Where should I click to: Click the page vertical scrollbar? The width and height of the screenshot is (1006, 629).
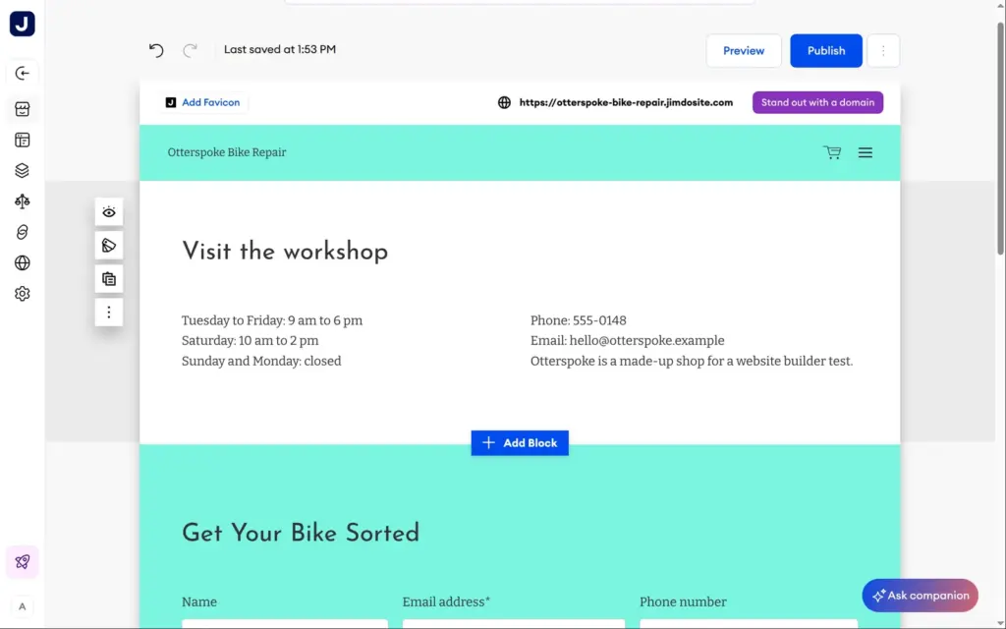pos(1000,138)
